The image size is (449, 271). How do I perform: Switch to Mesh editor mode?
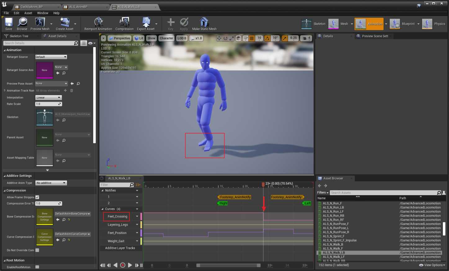point(338,24)
